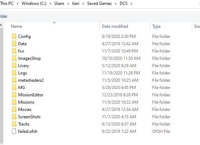Expand the chevron after Saved Games in path
Image resolution: width=200 pixels, height=145 pixels.
click(x=116, y=3)
